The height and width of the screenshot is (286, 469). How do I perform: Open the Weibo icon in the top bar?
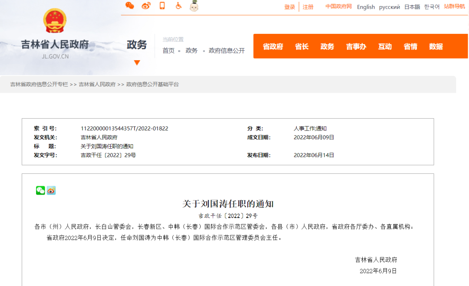click(146, 6)
